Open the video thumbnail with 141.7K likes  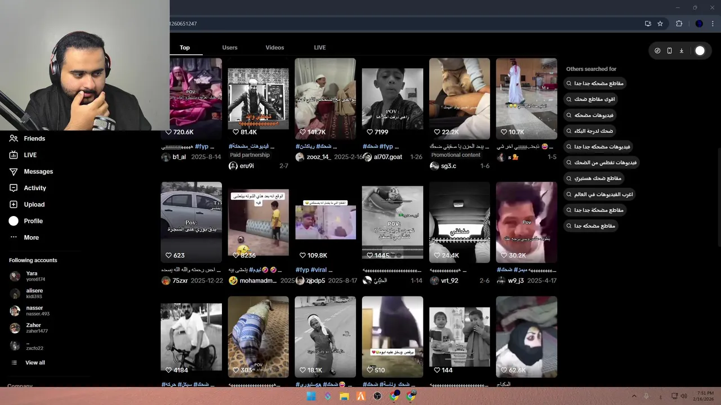click(325, 99)
